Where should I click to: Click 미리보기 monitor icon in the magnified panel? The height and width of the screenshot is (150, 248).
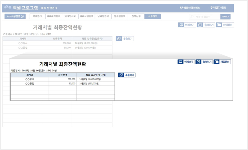tap(181, 62)
